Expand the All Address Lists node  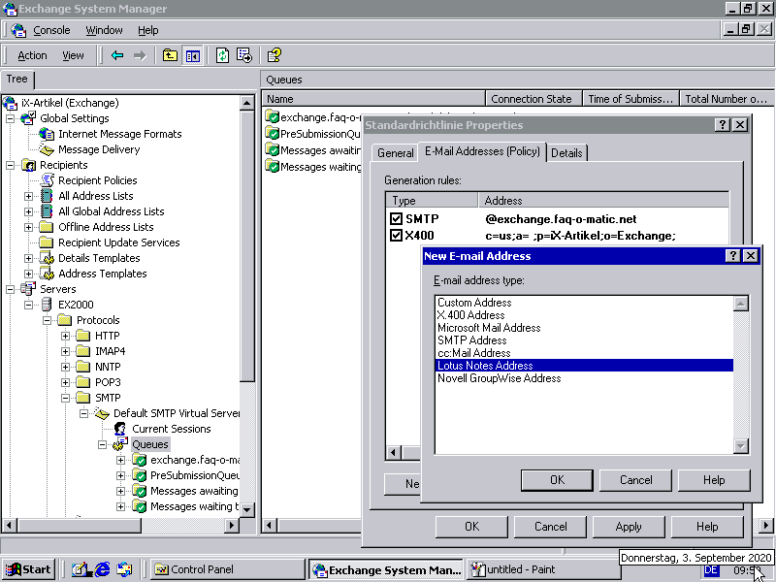[29, 196]
